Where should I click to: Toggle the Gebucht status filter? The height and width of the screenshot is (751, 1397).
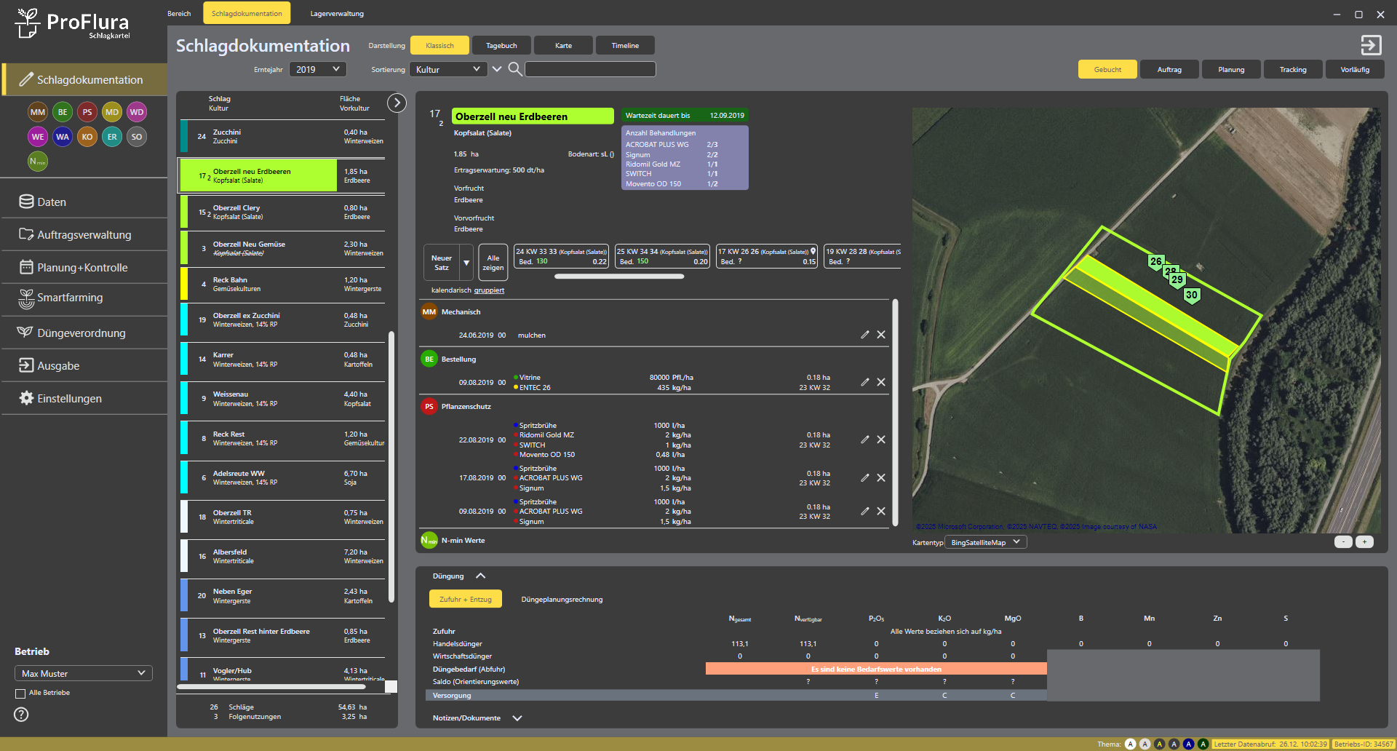(1107, 70)
